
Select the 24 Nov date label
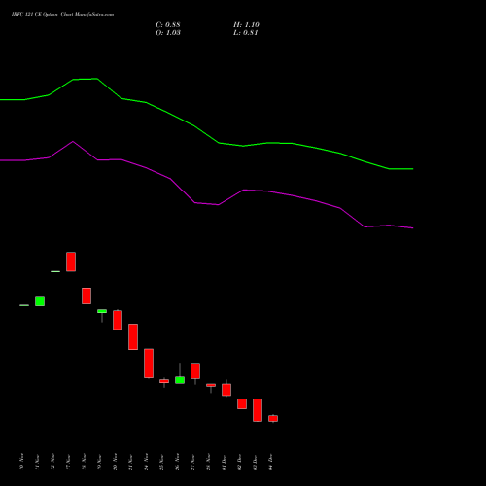coord(146,462)
